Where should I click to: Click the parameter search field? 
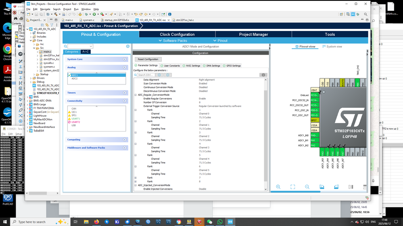pos(146,75)
